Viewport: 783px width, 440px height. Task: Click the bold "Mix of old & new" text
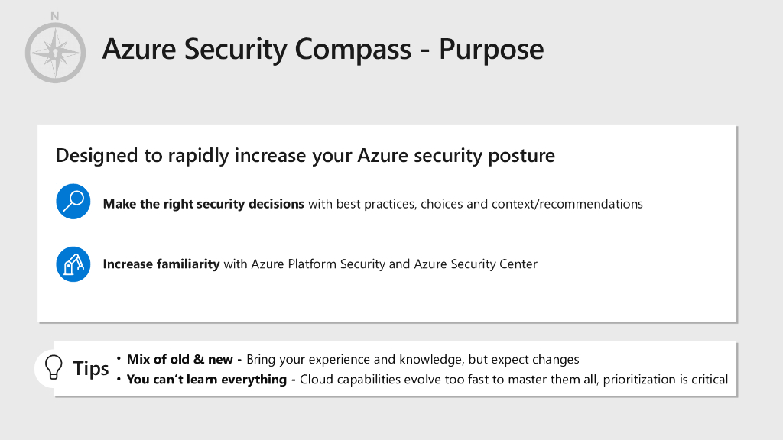tap(180, 360)
